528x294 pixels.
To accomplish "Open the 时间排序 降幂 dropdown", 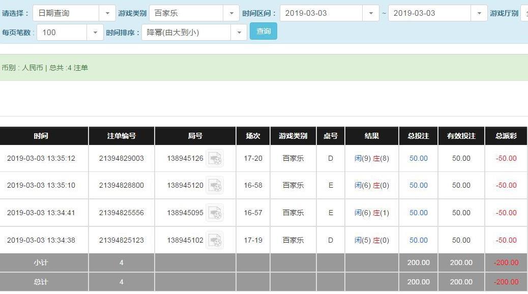I will (x=239, y=33).
